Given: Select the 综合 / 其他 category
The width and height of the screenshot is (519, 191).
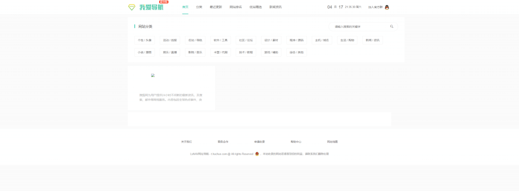Looking at the screenshot, I should pyautogui.click(x=296, y=53).
